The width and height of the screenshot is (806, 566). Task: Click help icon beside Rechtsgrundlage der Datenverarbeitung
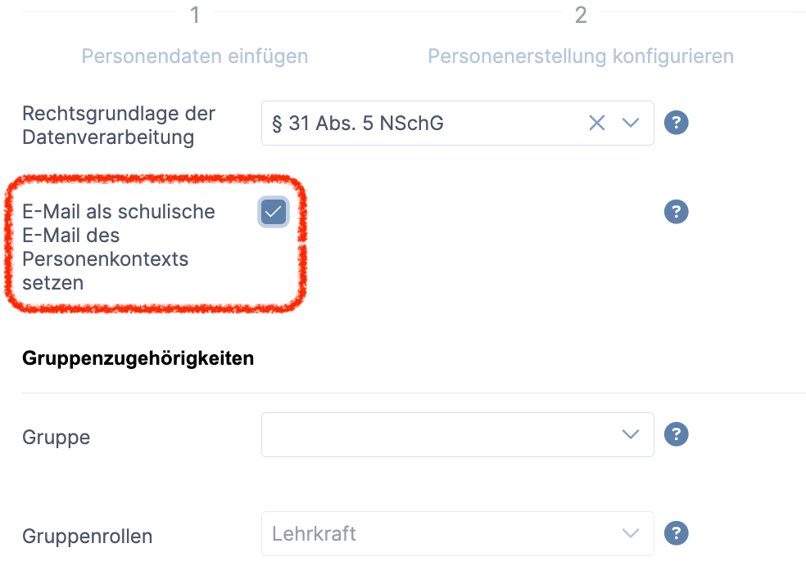(676, 124)
